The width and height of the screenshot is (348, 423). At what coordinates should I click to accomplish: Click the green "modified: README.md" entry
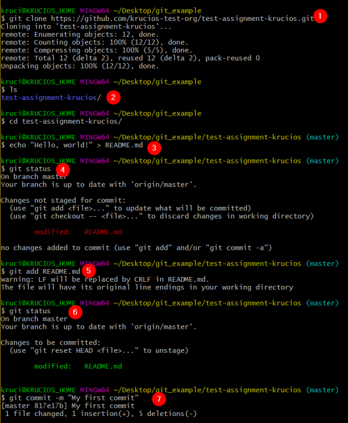click(78, 366)
